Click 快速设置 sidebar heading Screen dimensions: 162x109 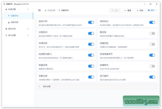tap(12, 9)
